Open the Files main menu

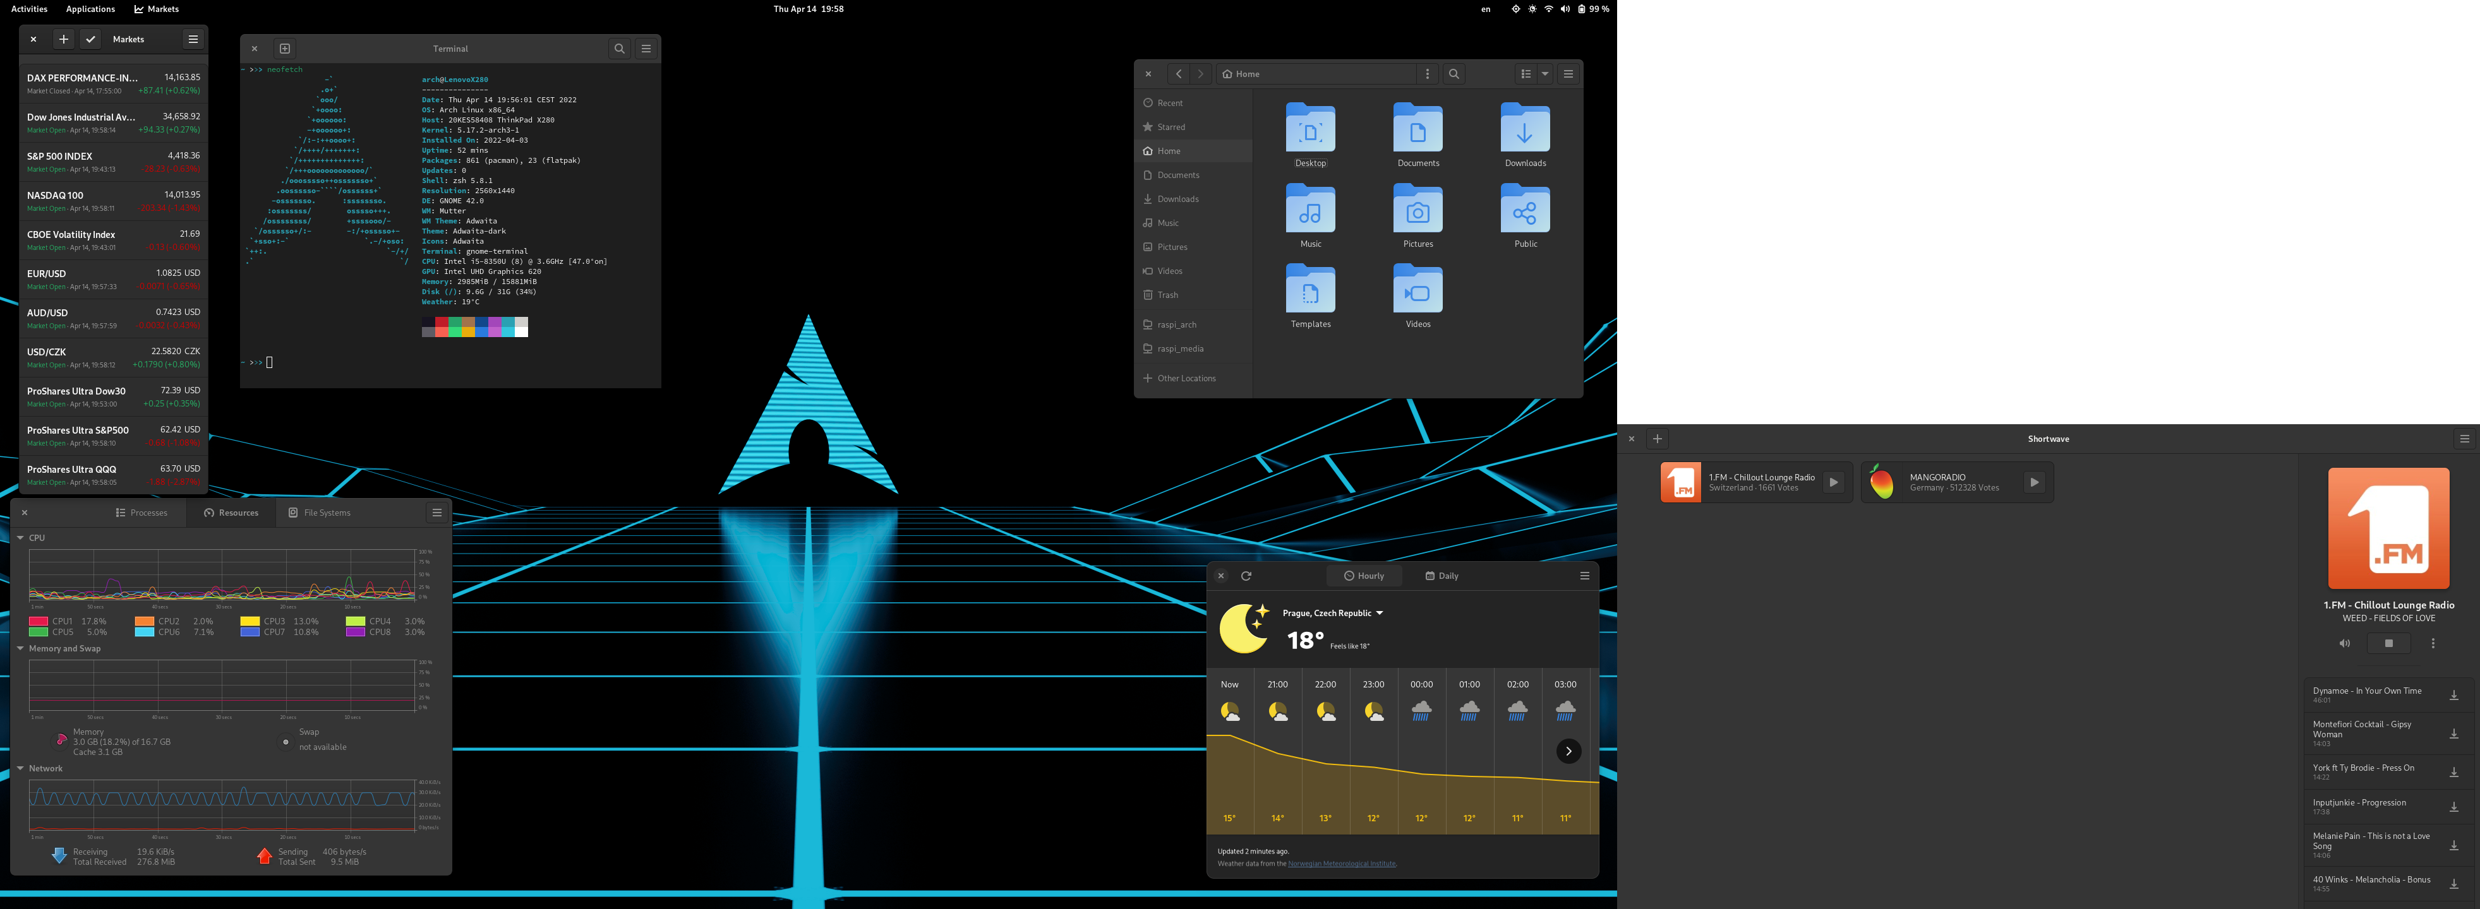(x=1568, y=74)
